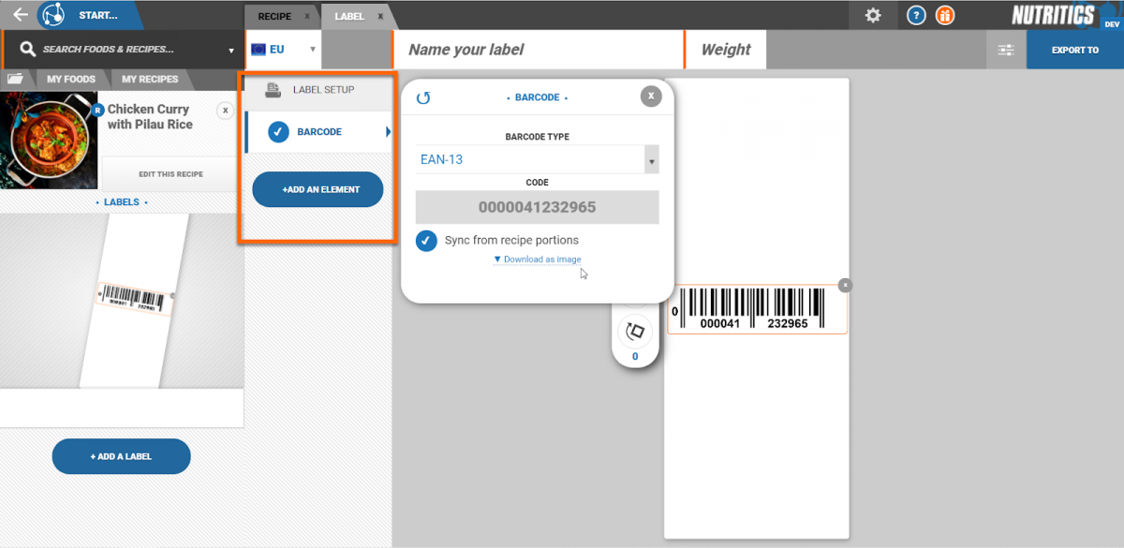1124x548 pixels.
Task: Click the Download as image link
Action: point(538,259)
